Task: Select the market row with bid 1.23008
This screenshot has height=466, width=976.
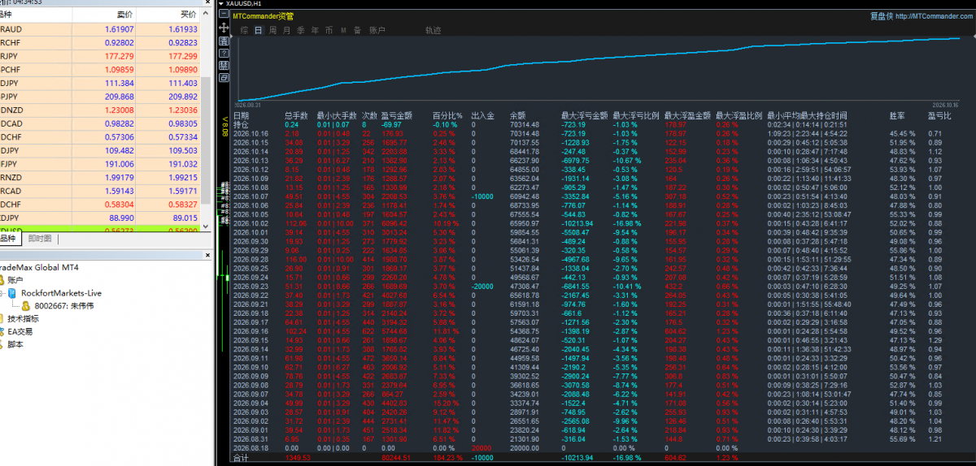Action: (x=100, y=110)
